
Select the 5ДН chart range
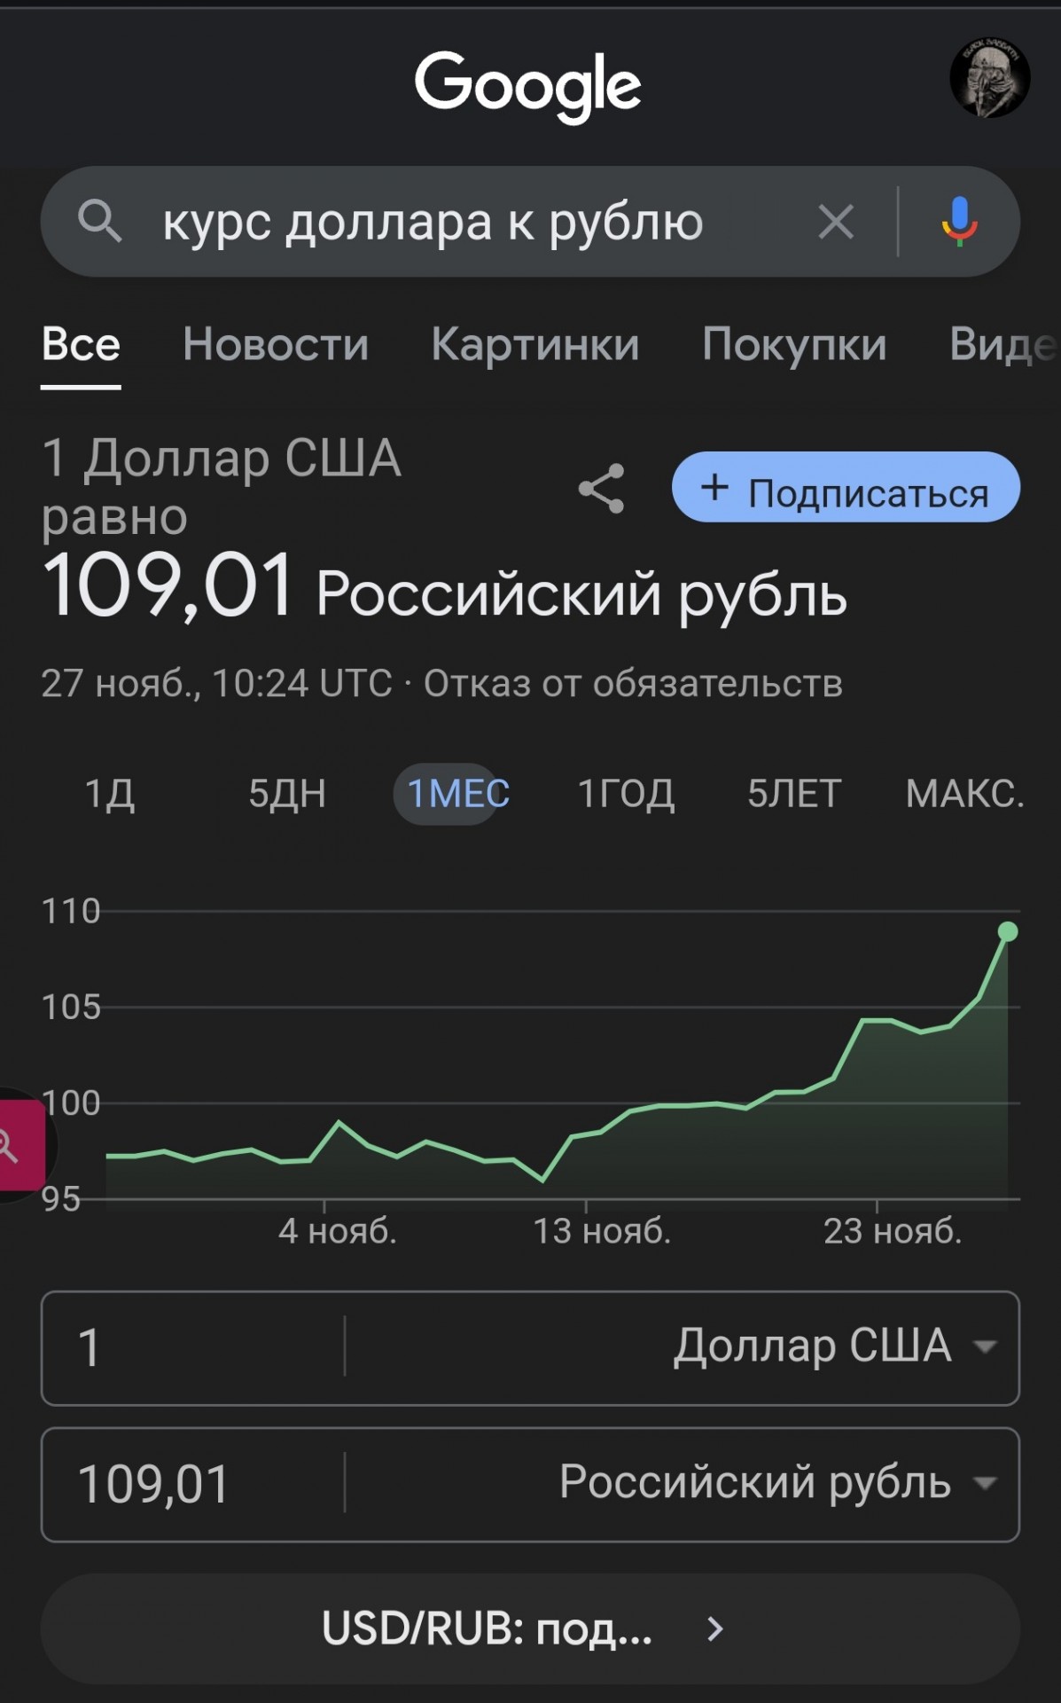pos(287,793)
